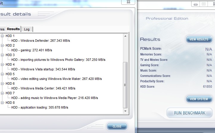Select the HDD 4 tree label
Screen dimensions: 215x133
coord(10,64)
